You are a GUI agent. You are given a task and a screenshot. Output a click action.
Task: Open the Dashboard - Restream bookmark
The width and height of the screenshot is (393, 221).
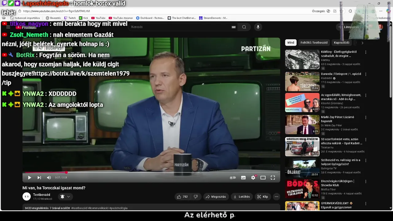coord(150,18)
